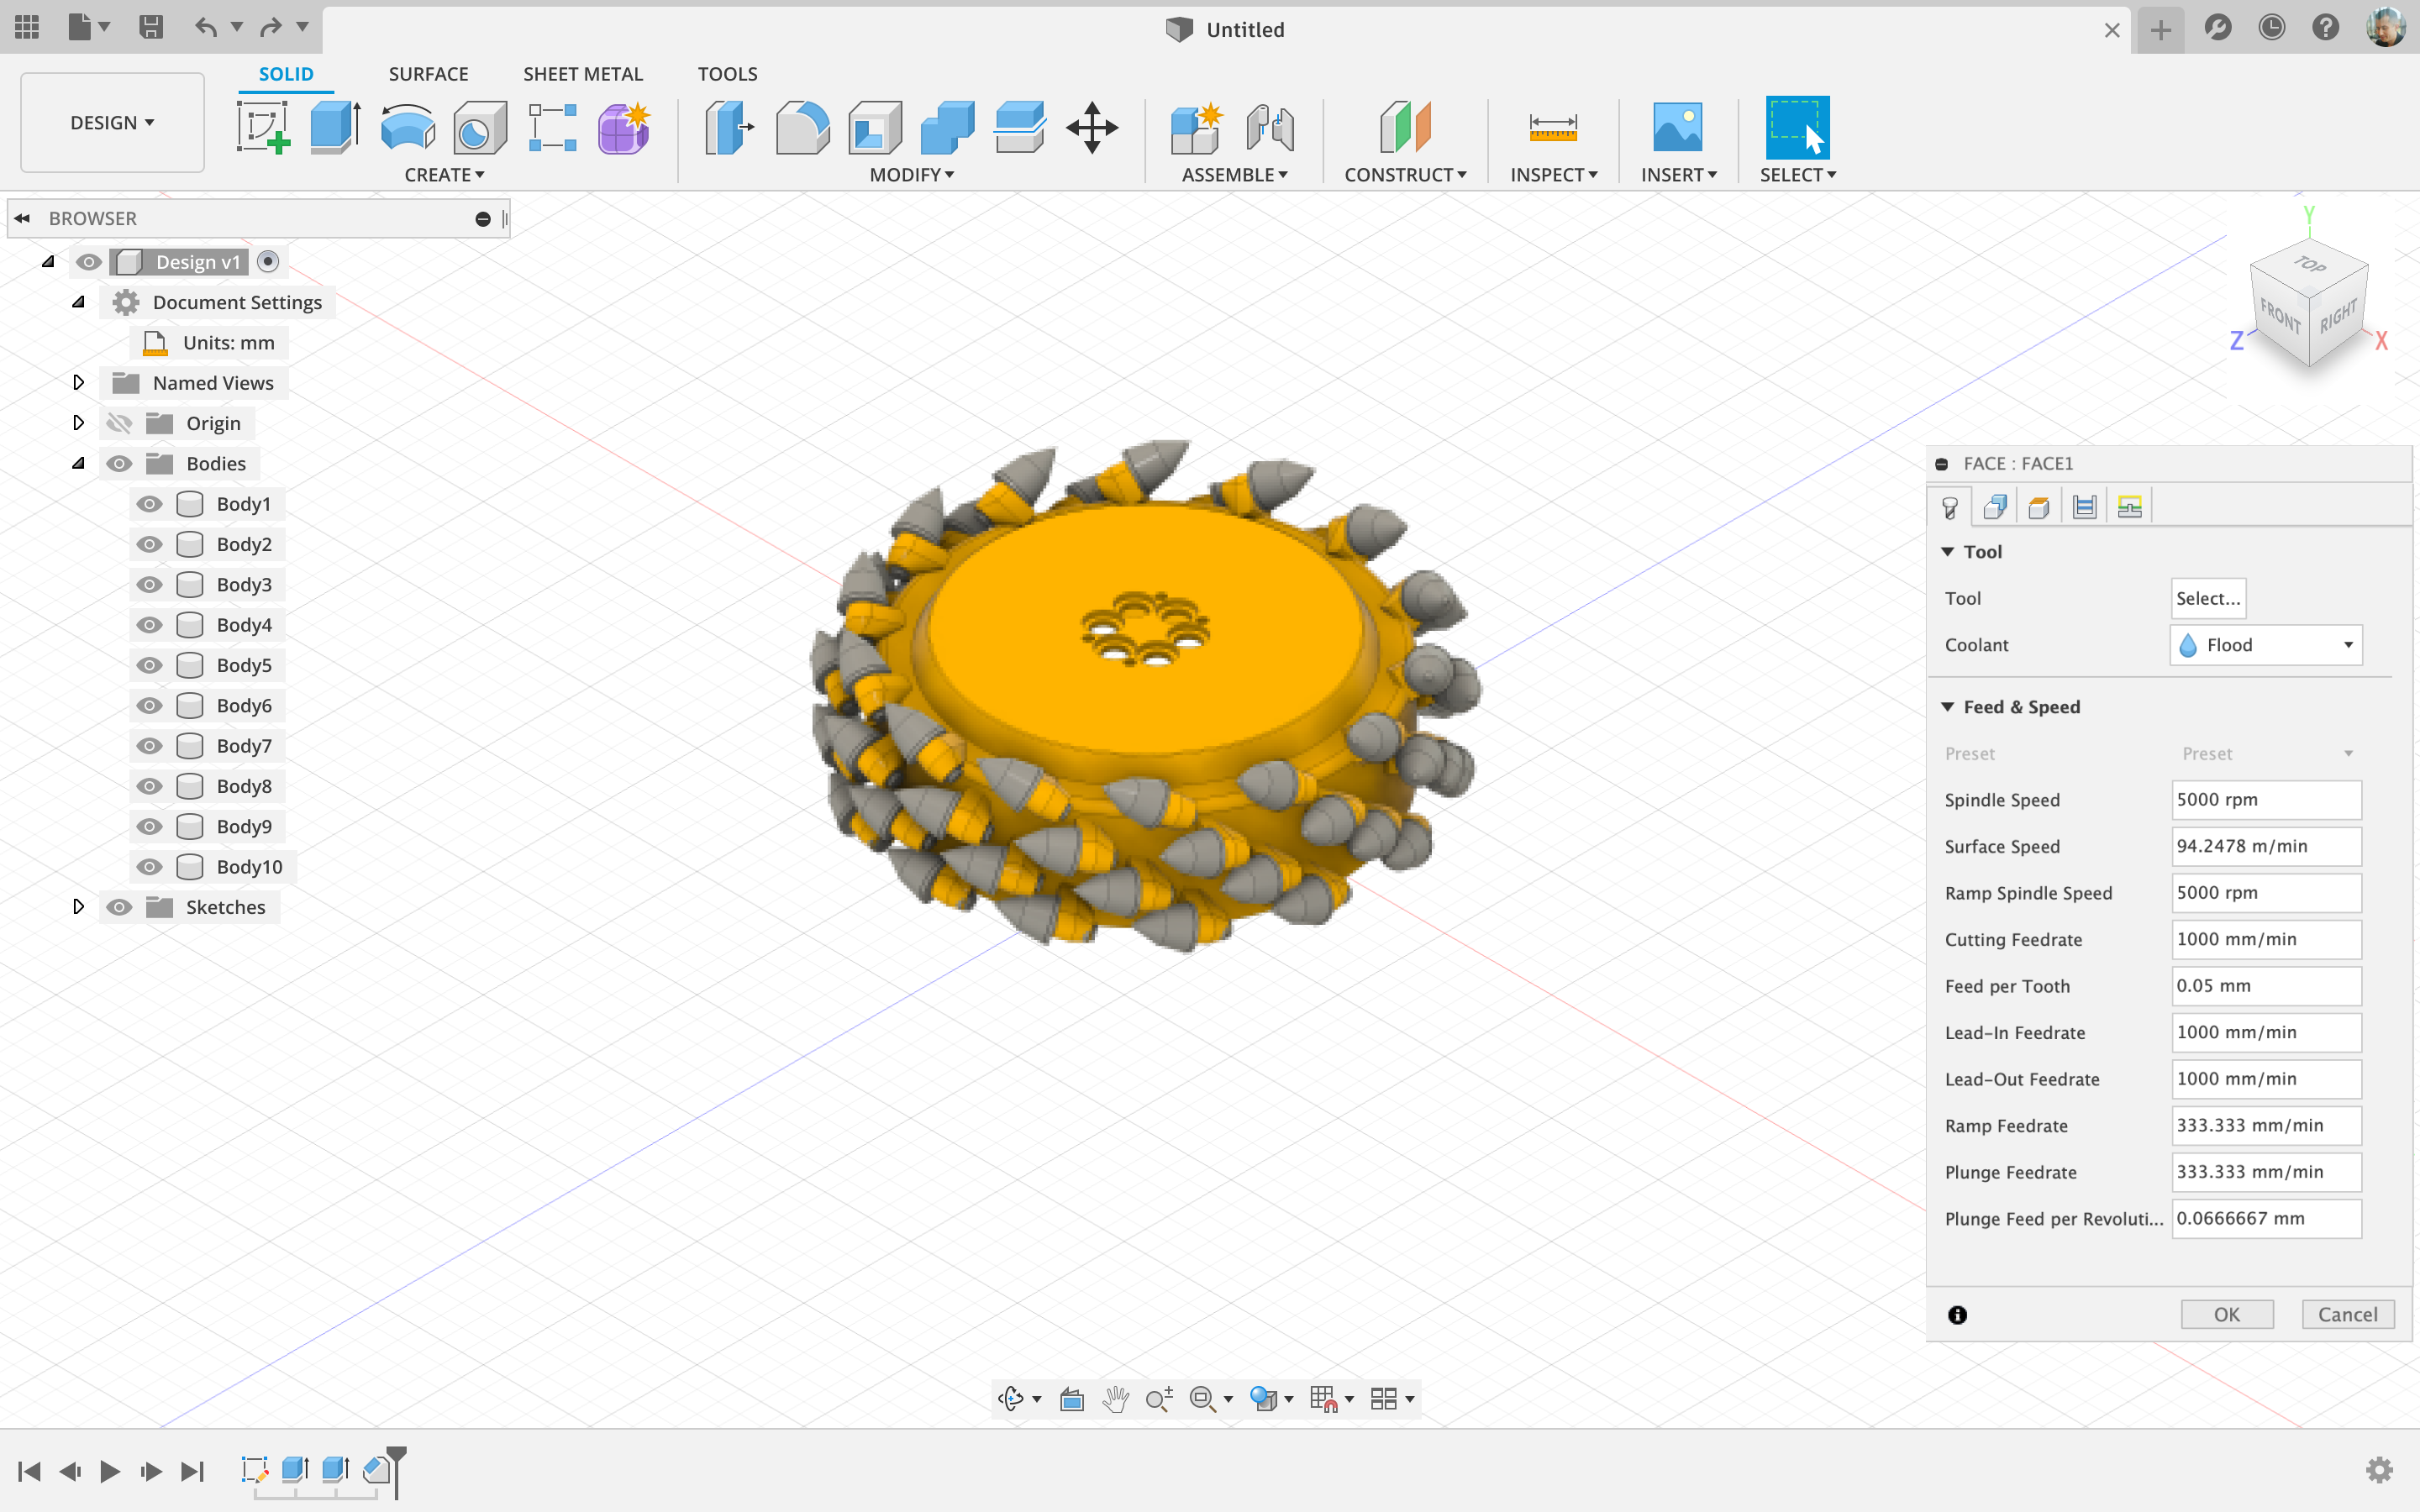Hide Body3 using its eye icon

(x=149, y=585)
